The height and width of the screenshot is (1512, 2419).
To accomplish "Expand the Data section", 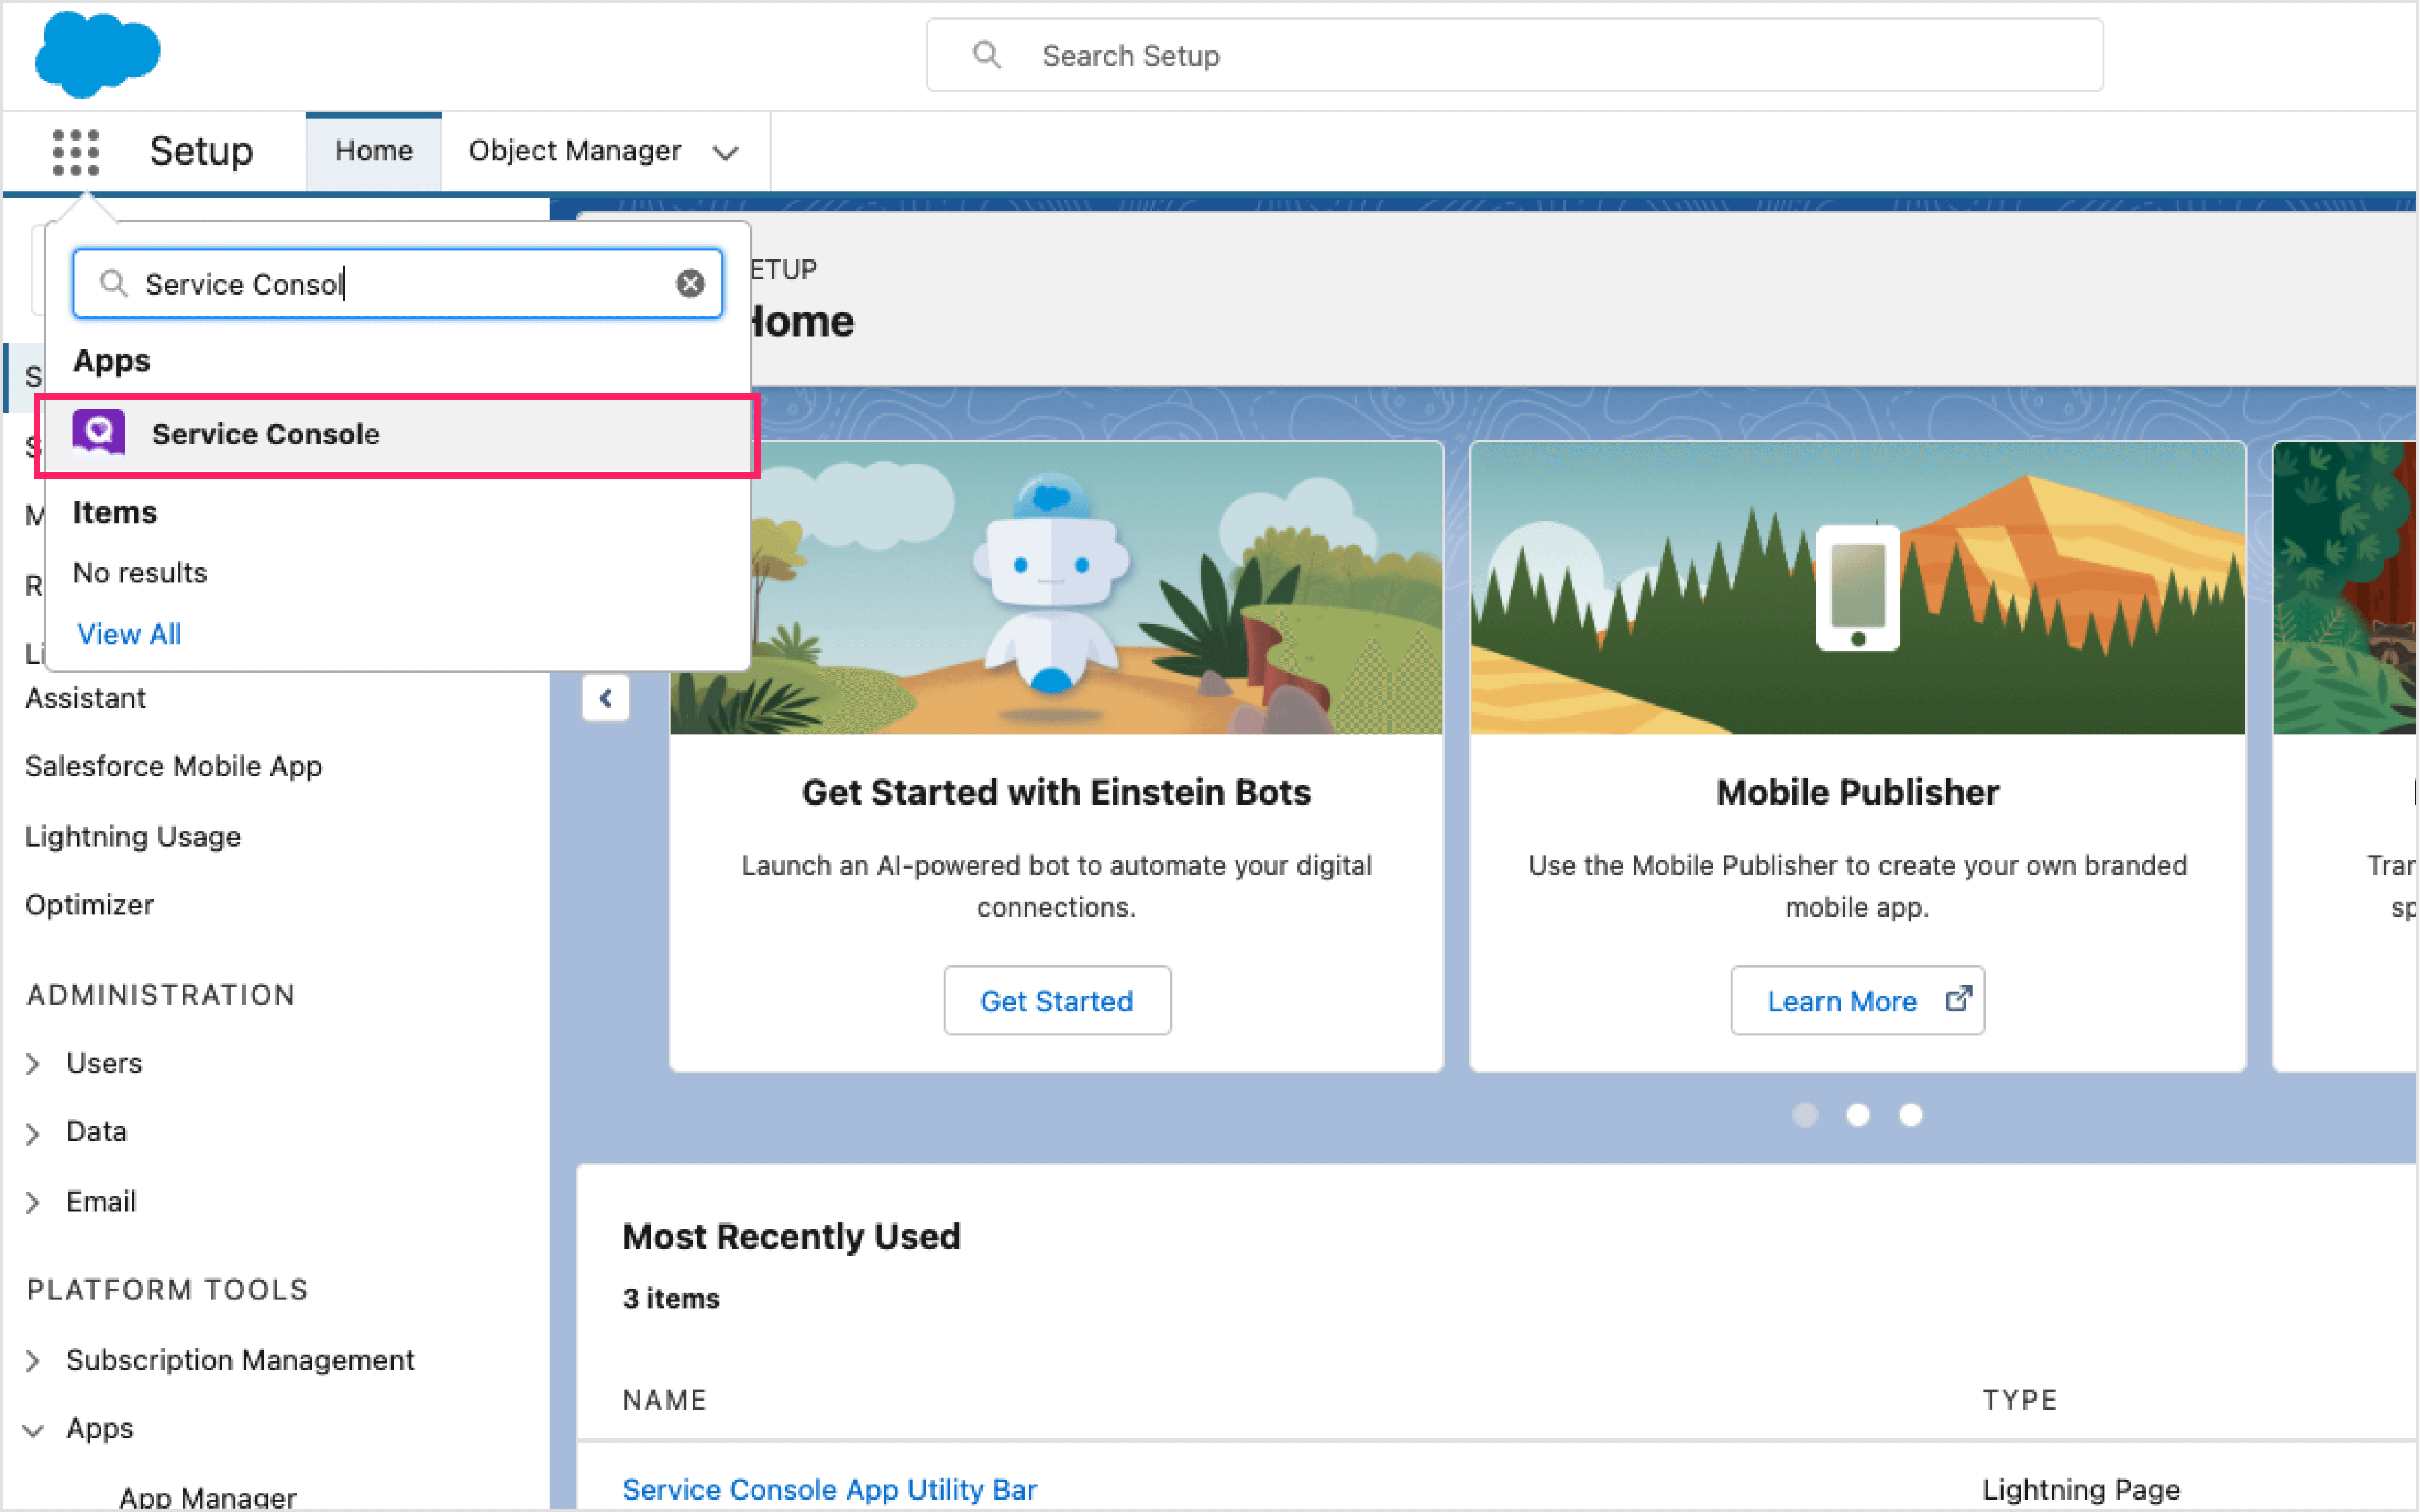I will pyautogui.click(x=33, y=1132).
